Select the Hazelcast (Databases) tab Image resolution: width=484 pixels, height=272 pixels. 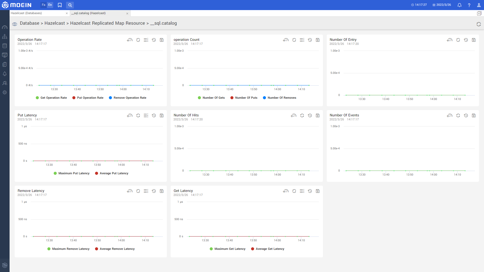(x=26, y=13)
